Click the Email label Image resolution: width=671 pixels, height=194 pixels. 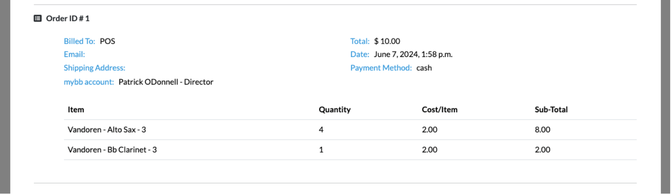74,55
